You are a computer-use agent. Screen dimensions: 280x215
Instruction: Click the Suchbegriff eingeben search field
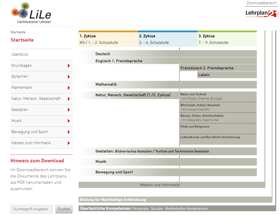31,209
